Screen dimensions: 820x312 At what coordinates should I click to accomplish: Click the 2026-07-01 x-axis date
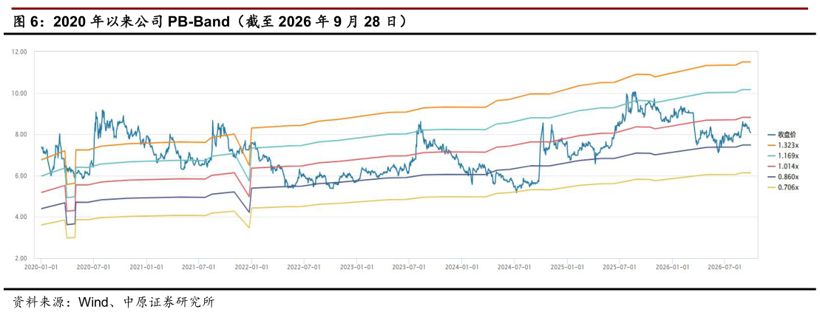pos(725,266)
